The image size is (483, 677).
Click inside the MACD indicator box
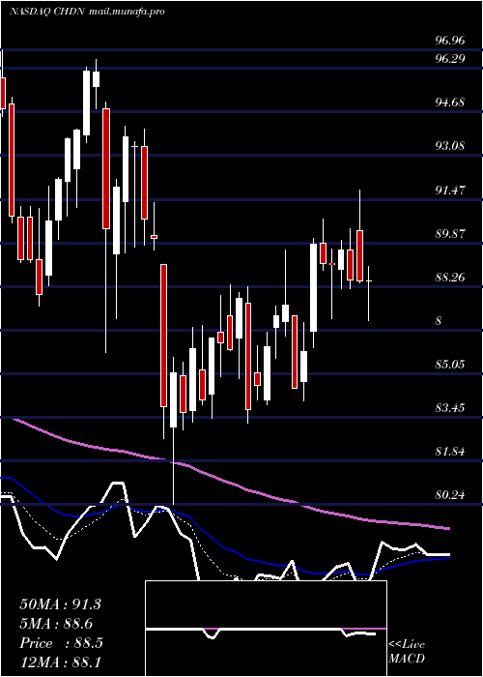266,629
